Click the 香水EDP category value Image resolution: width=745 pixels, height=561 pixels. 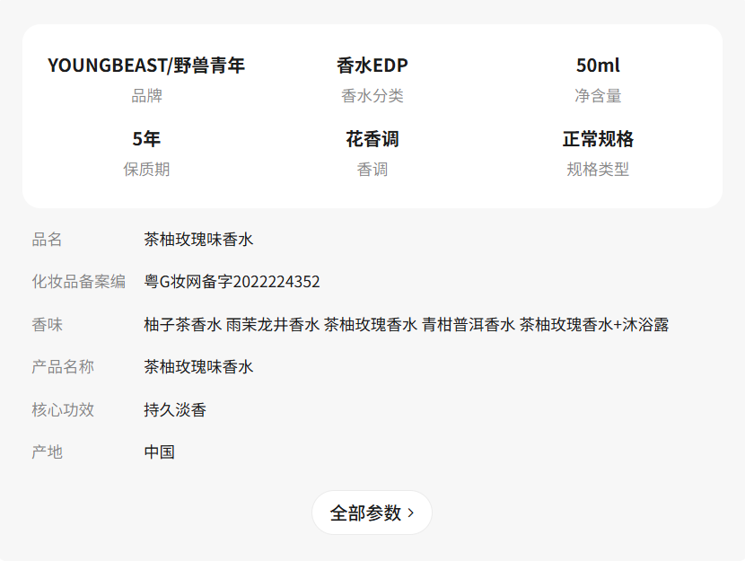coord(372,66)
